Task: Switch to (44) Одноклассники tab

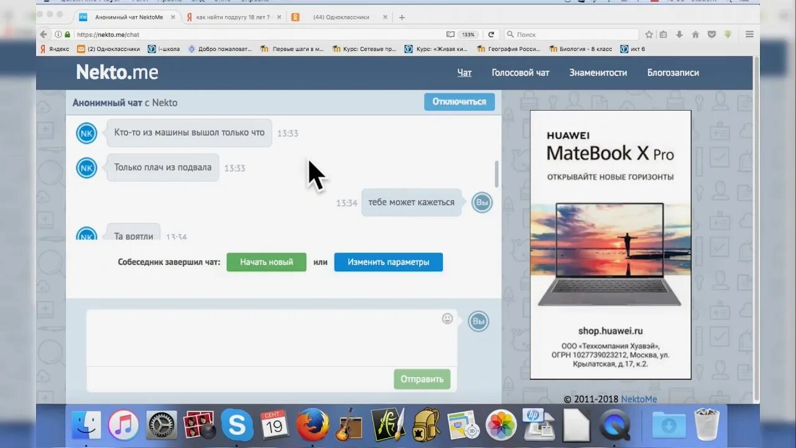Action: [340, 17]
